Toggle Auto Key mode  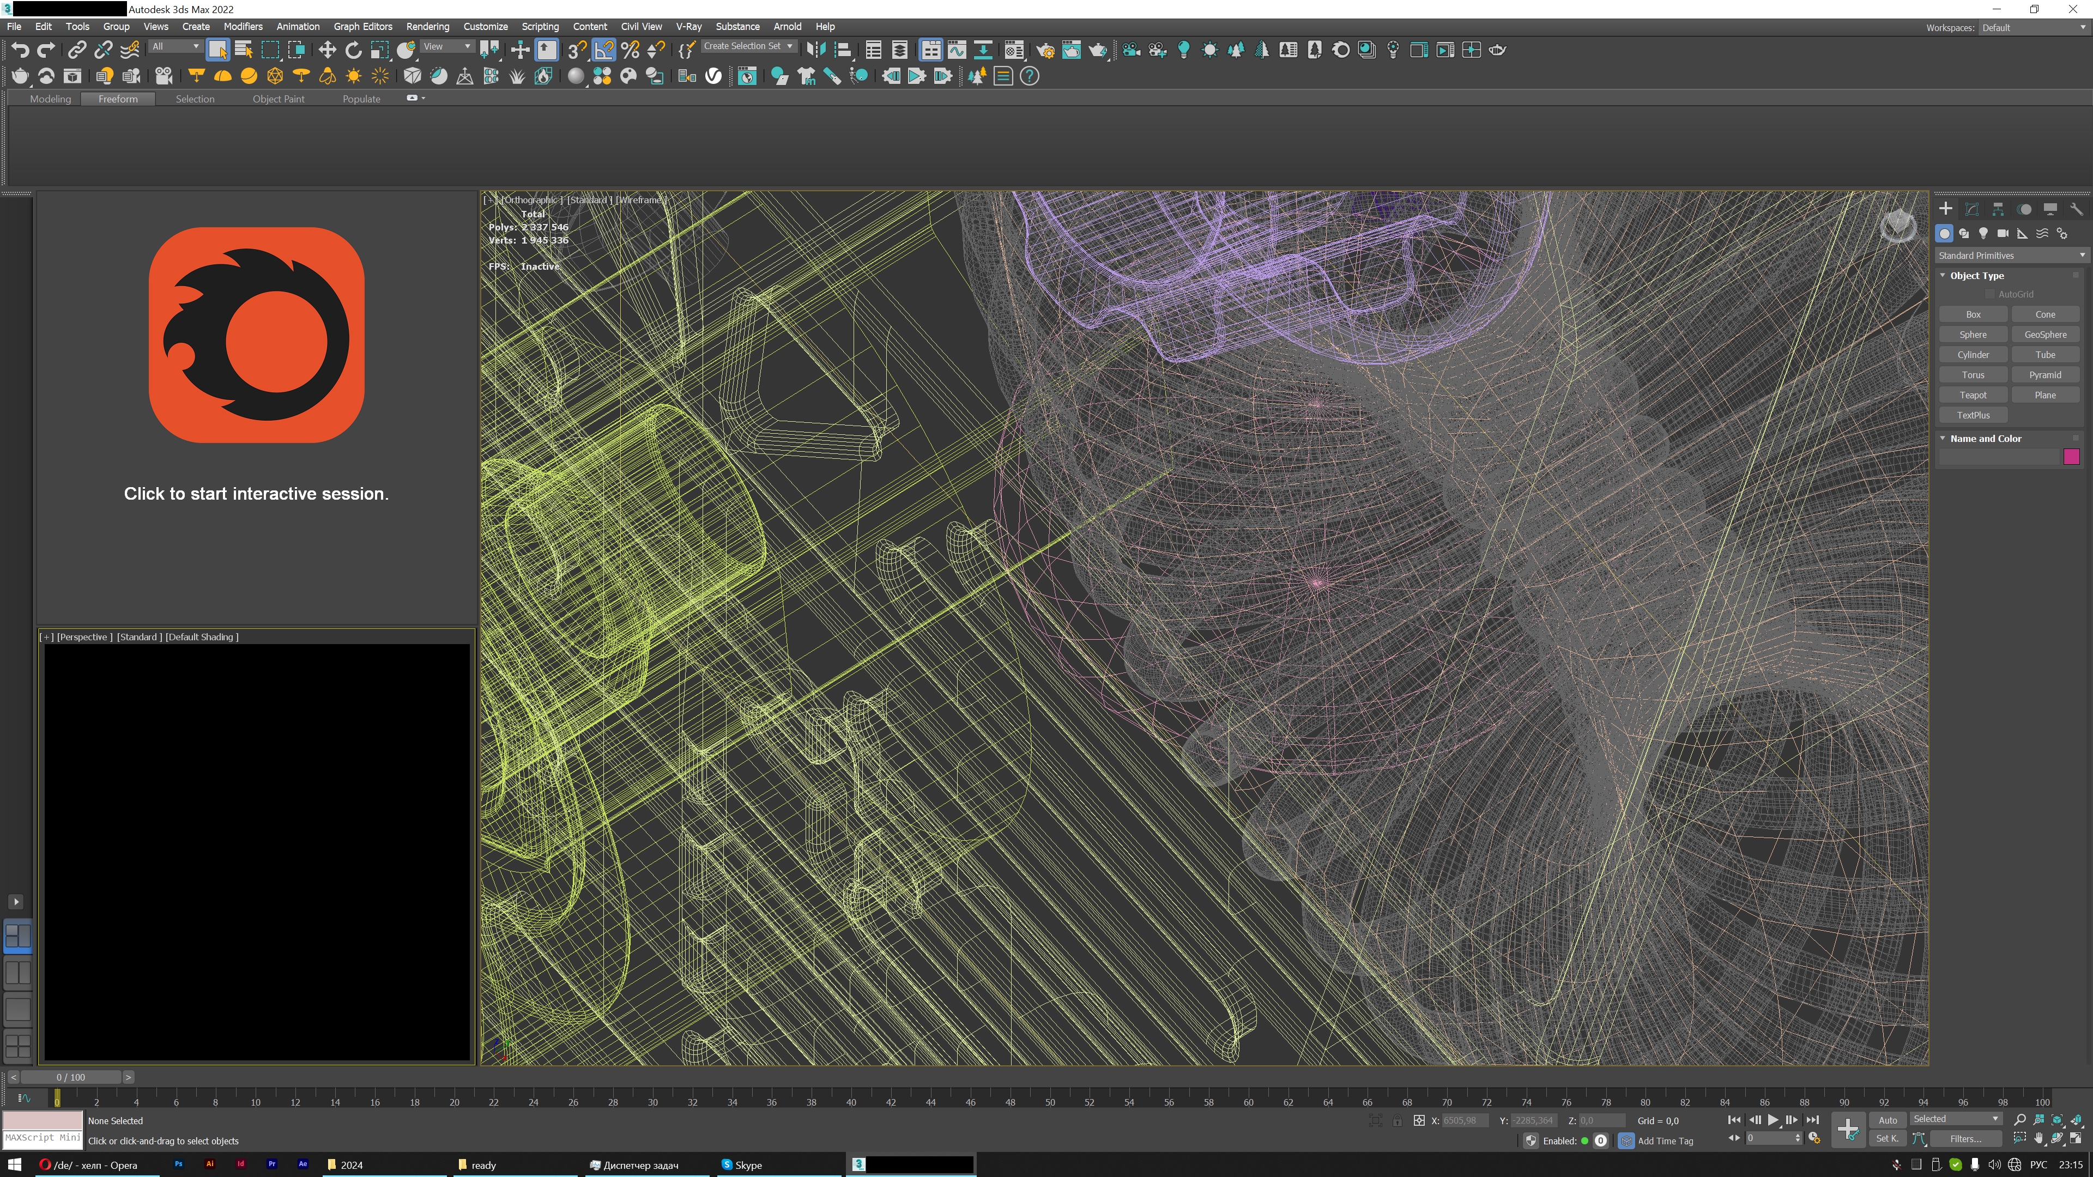click(x=1888, y=1120)
